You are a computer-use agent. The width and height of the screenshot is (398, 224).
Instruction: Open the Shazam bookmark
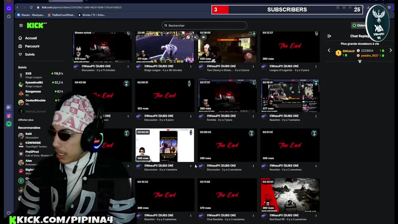pyautogui.click(x=31, y=15)
